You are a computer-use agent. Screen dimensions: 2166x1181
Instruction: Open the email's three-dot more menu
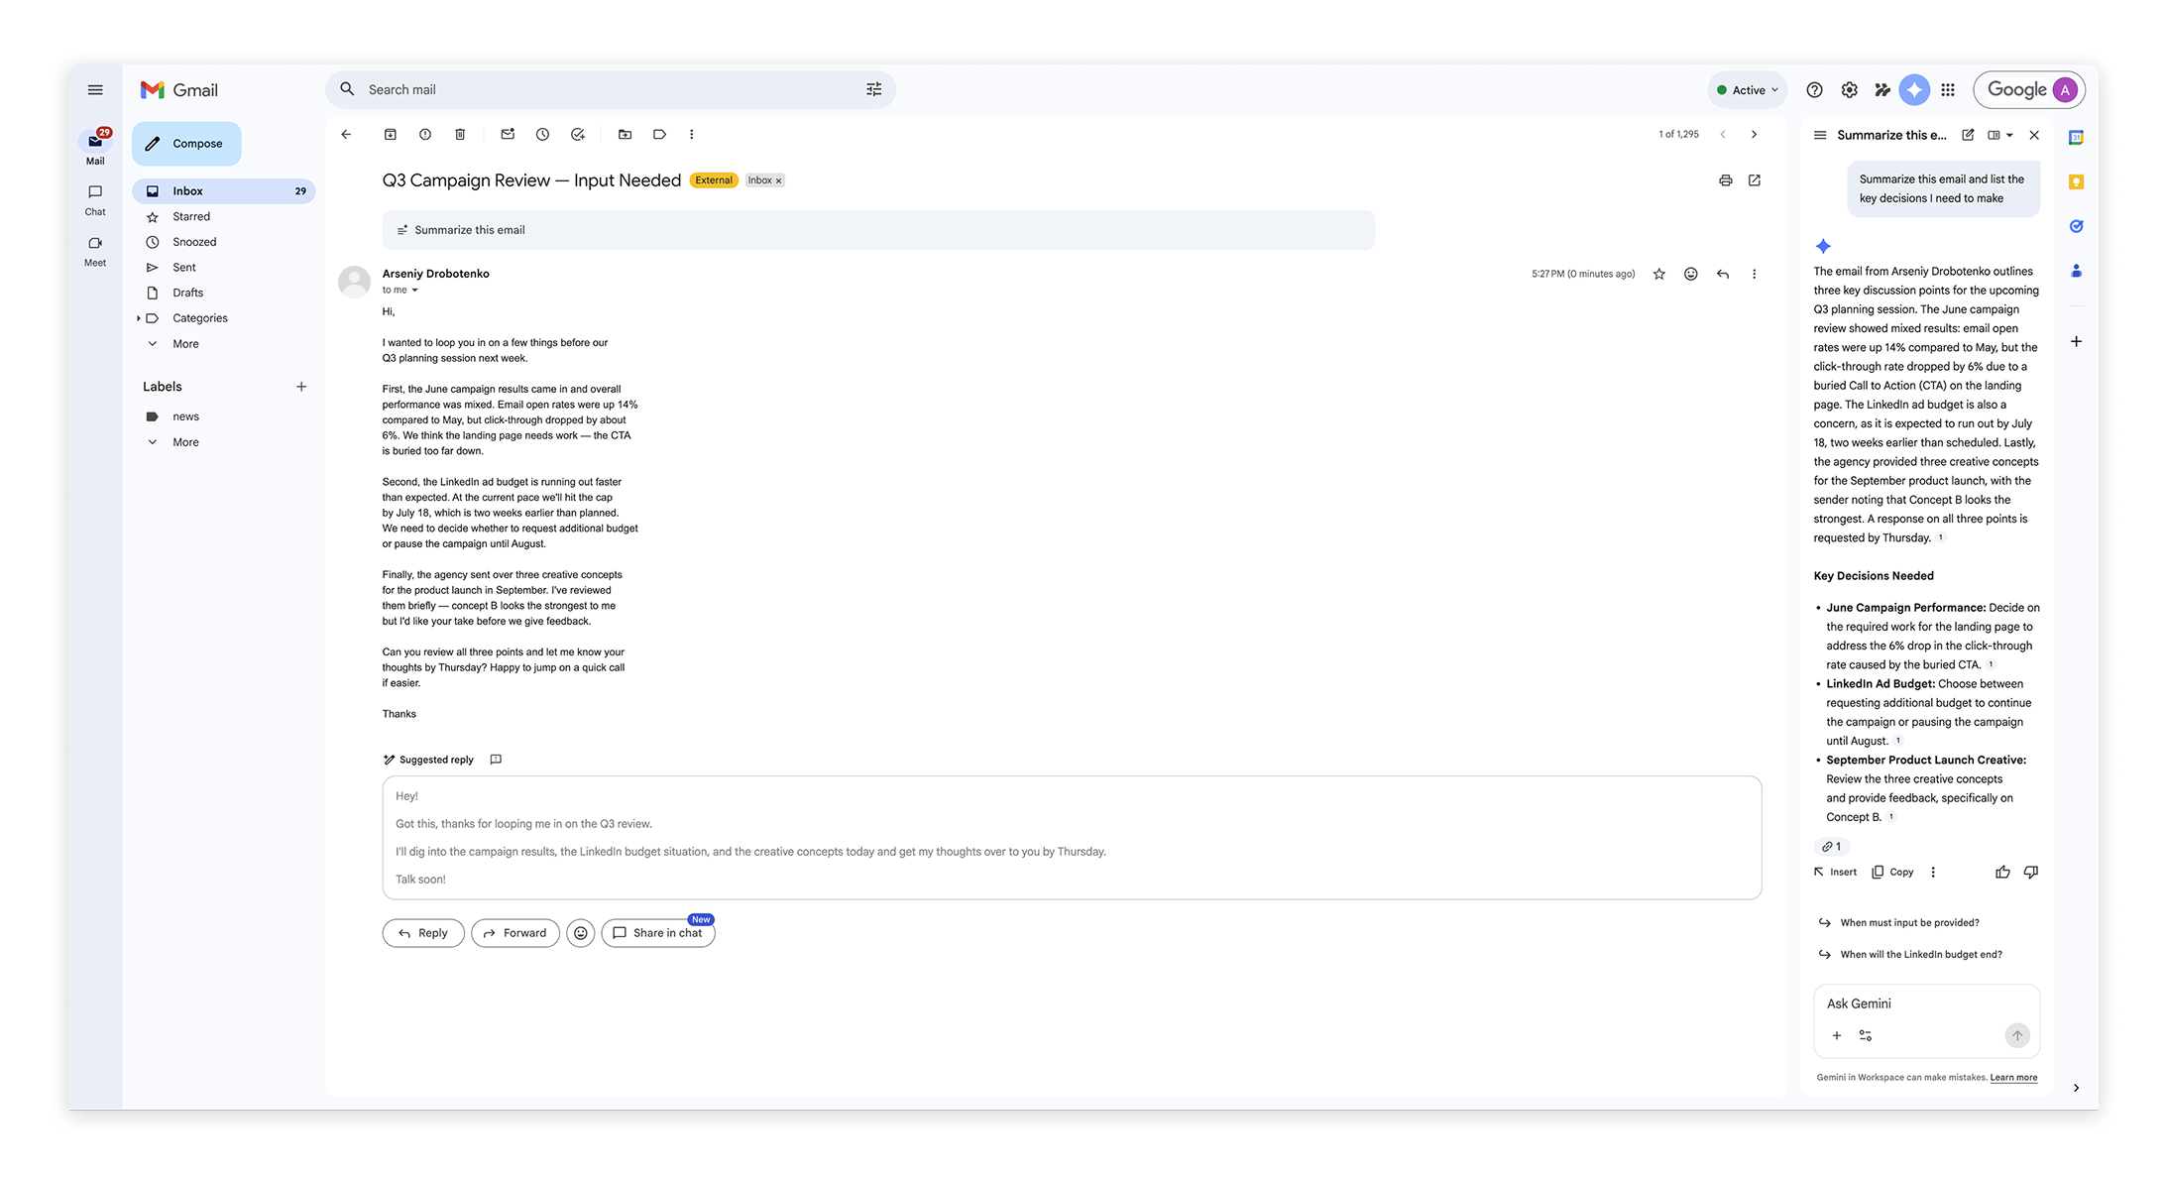[1755, 274]
